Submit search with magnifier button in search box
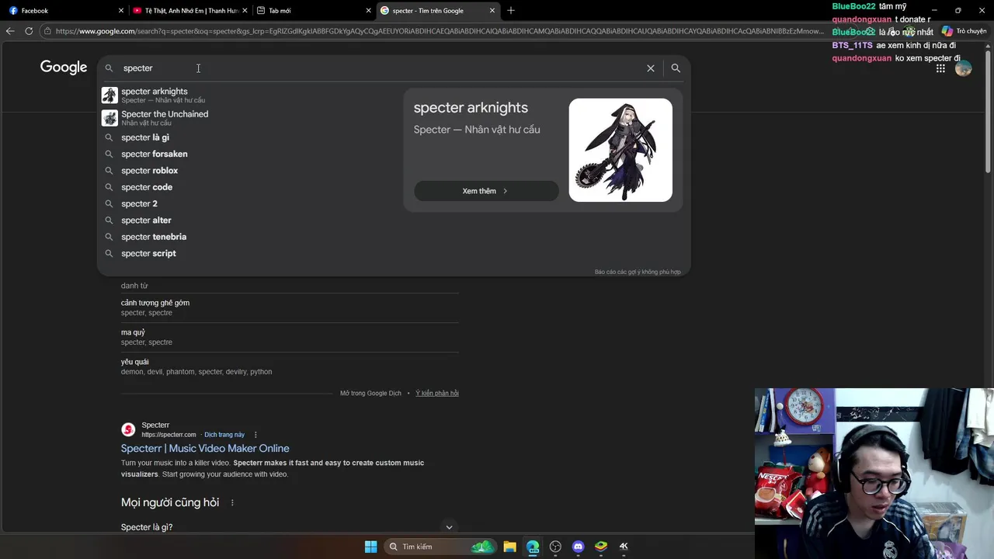994x559 pixels. point(676,68)
